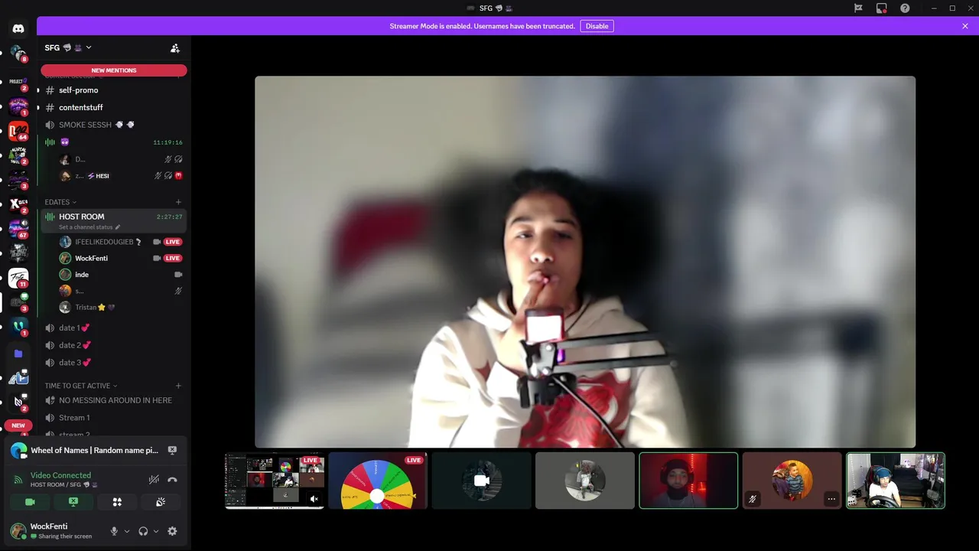Open the server icon with 8 mentions
Image resolution: width=979 pixels, height=551 pixels.
pos(18,54)
